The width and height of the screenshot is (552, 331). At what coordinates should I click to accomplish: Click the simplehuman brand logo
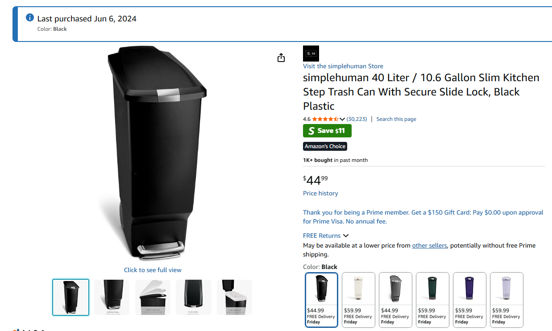click(x=311, y=54)
